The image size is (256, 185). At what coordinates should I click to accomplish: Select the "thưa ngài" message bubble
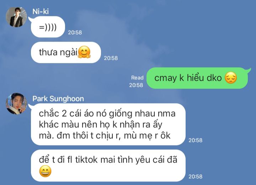coord(66,52)
